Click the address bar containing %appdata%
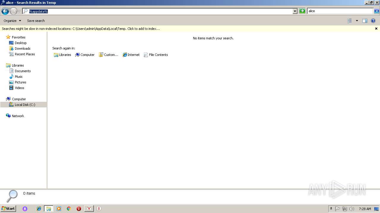380x213 pixels. [160, 11]
